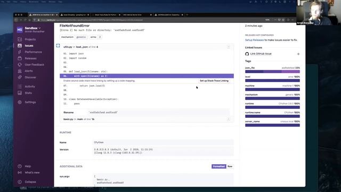Viewport: 341px width, 192px height.
Task: Click the runtime tag distribution bar
Action: [272, 107]
